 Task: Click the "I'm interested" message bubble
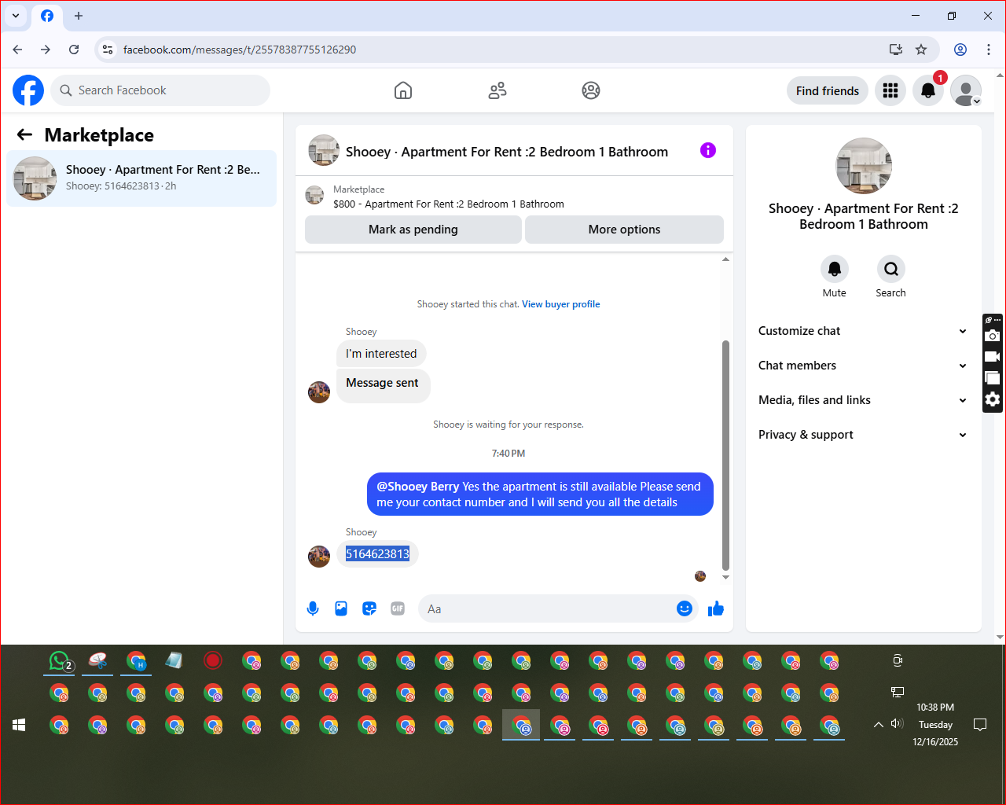coord(381,354)
